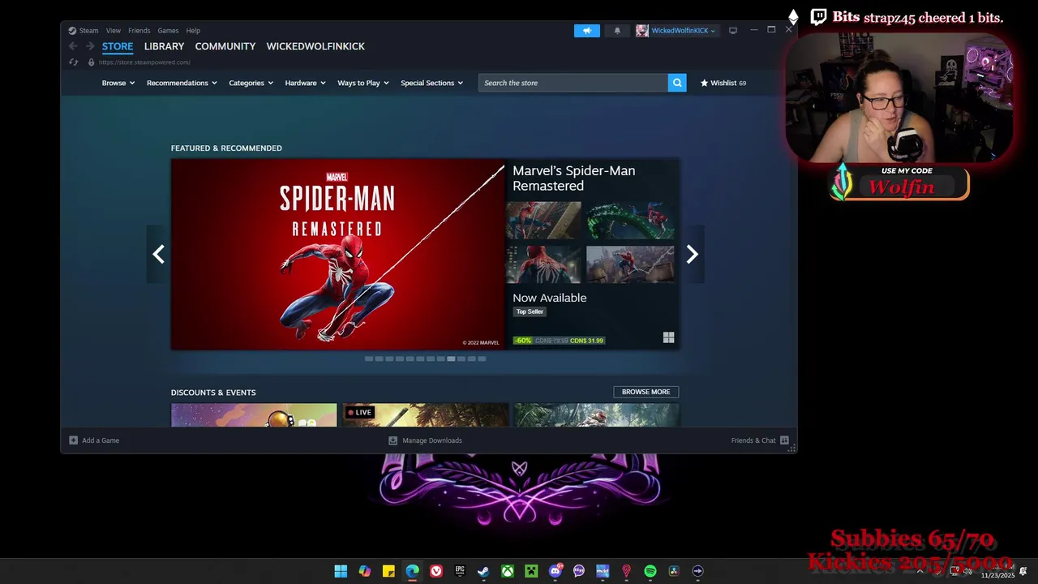Screen dimensions: 1038x584
Task: Click the FEATURED & RECOMMENDED heading
Action: coord(226,148)
